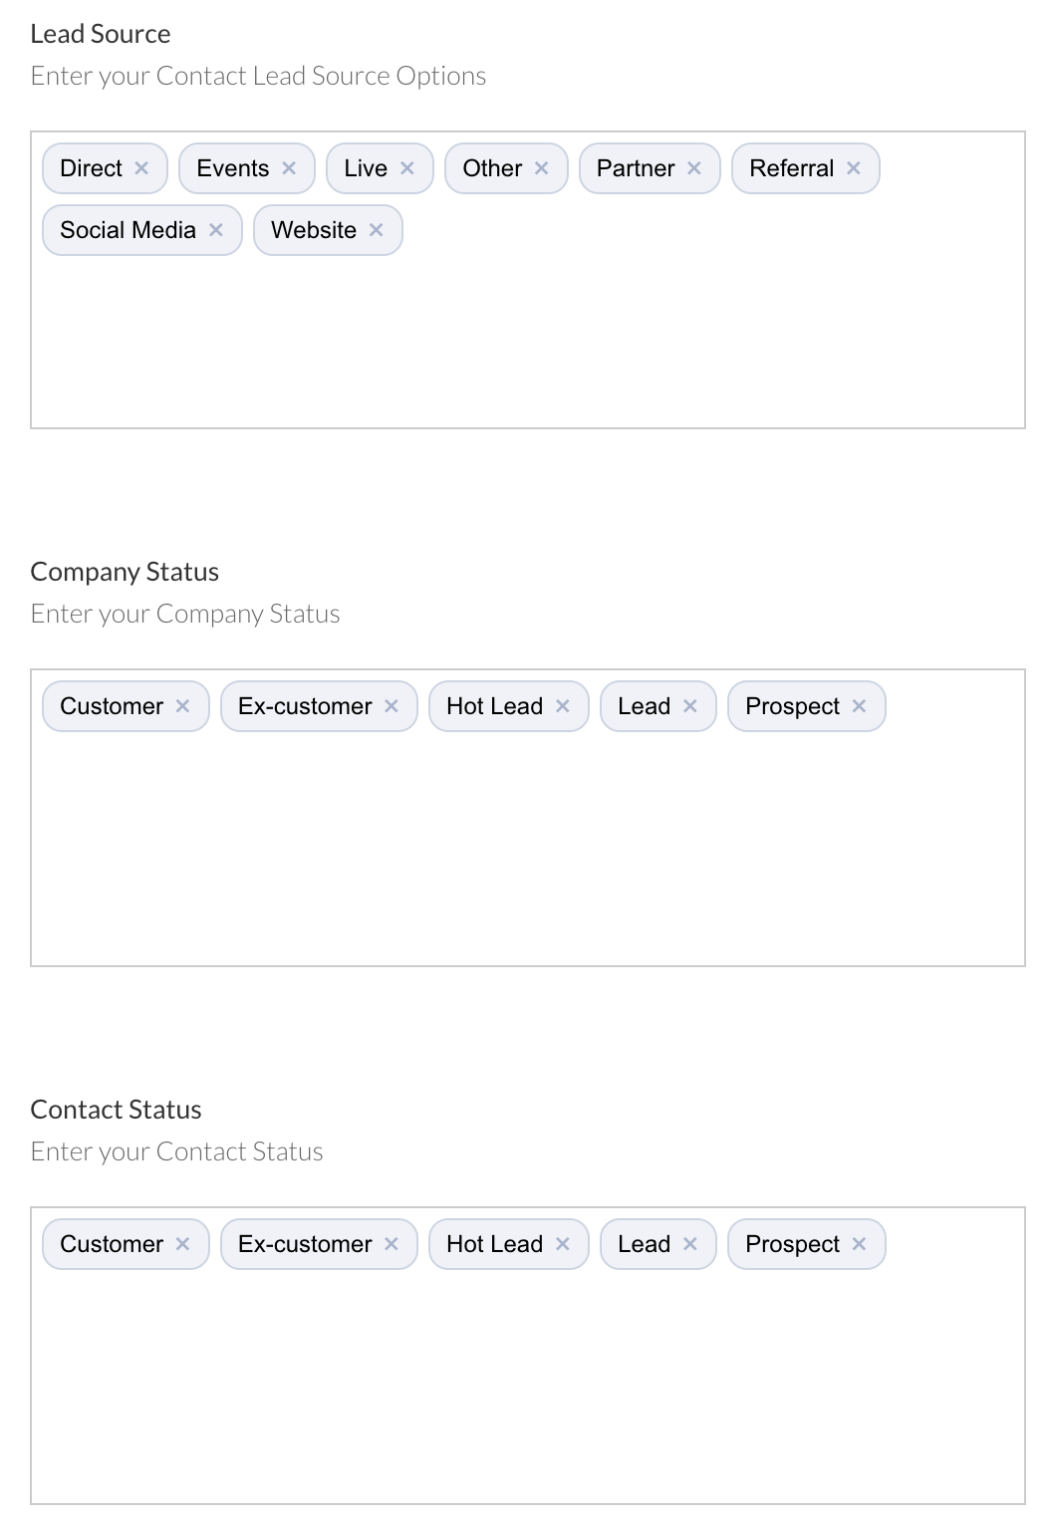The height and width of the screenshot is (1520, 1052).
Task: Select the Ex-customer chip under Contact Status
Action: (304, 1244)
